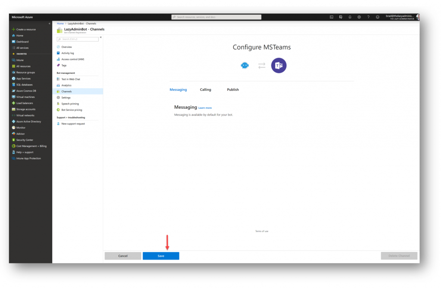
Task: Click the resource menu search box
Action: click(x=78, y=39)
